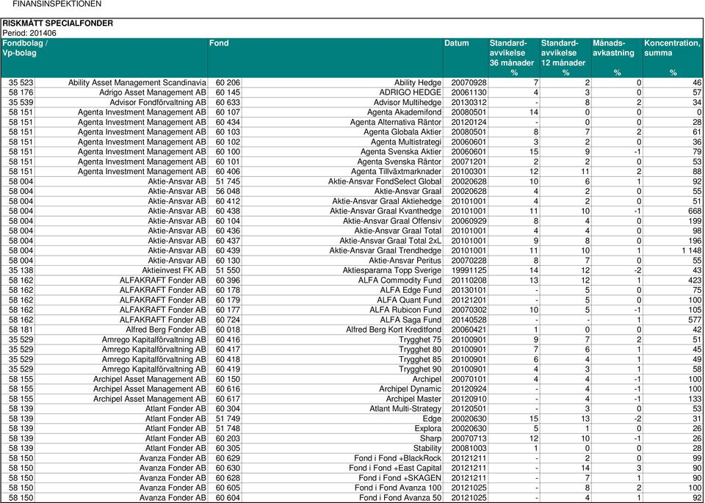This screenshot has width=705, height=503.
Task: Click fund 'Aktiespararna Topp Sverige'
Action: [x=392, y=271]
